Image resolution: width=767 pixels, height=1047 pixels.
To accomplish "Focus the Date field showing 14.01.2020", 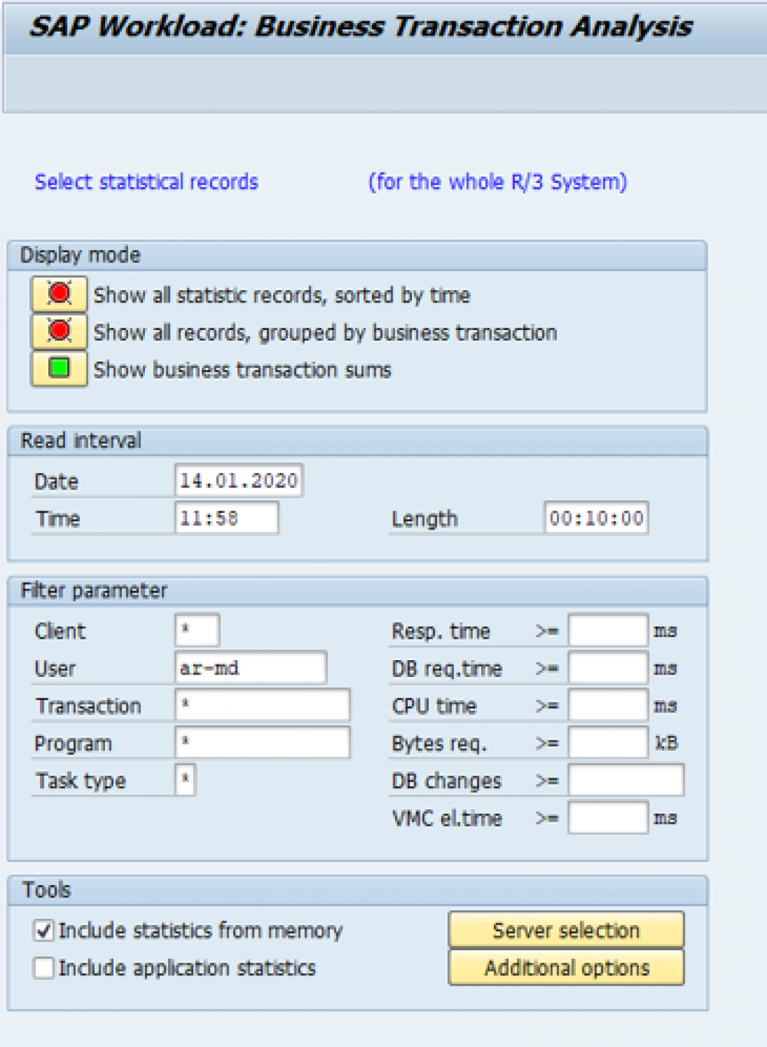I will (x=239, y=481).
